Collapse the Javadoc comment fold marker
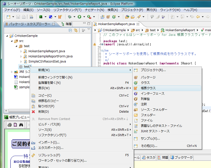The height and width of the screenshot is (168, 211). point(102,51)
